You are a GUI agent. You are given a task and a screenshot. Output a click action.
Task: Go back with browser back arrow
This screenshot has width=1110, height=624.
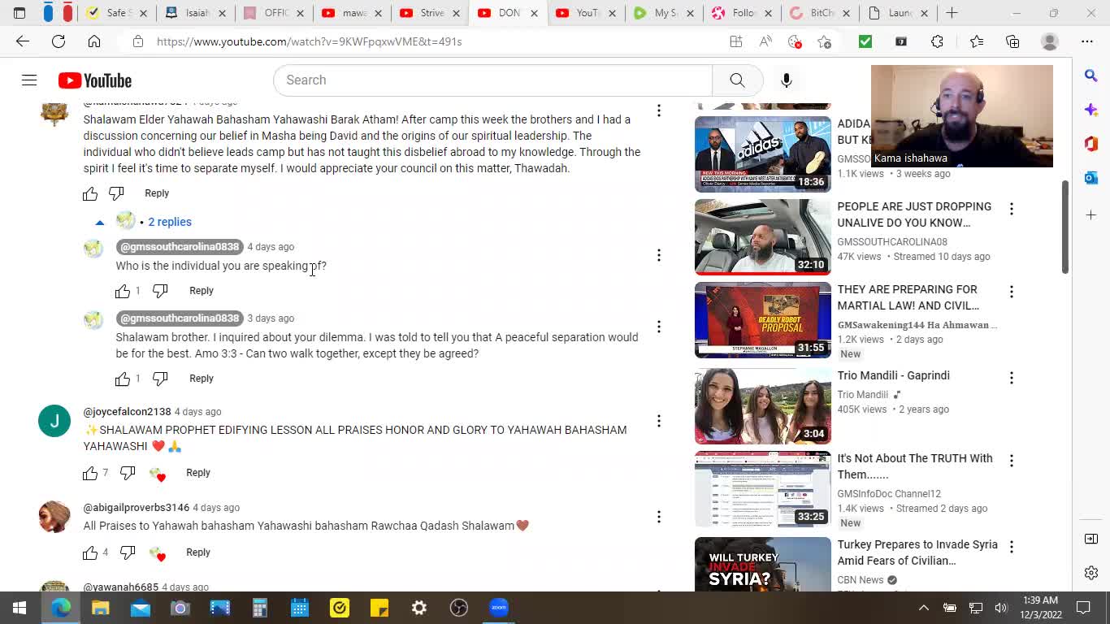click(23, 41)
